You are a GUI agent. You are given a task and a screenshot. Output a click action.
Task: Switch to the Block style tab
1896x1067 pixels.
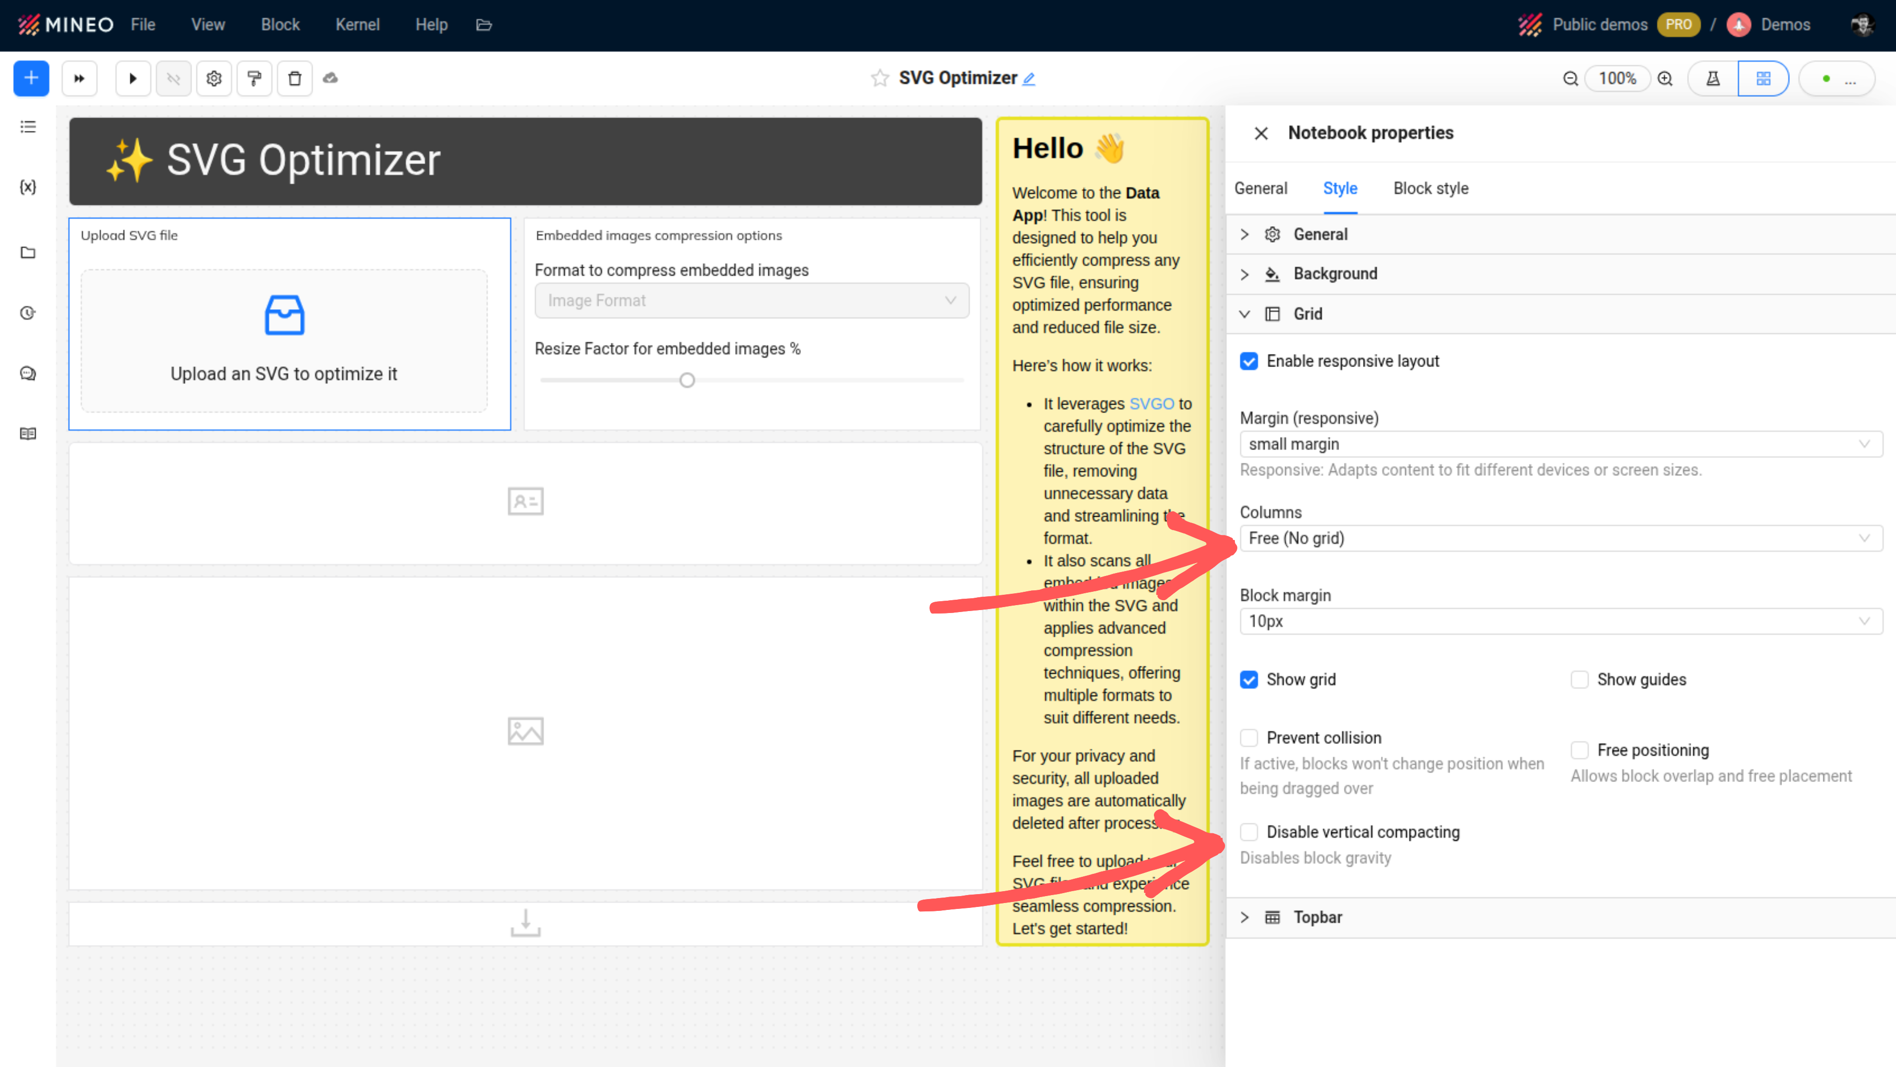1431,189
